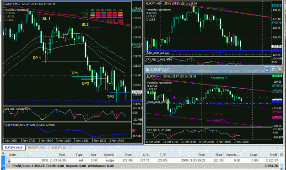Click the QQE indicator sub-window on M15 chart
The height and width of the screenshot is (170, 286).
pos(67,130)
